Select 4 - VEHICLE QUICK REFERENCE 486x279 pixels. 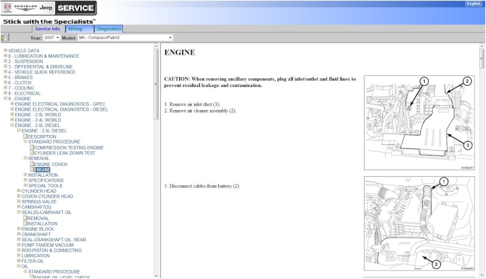42,72
